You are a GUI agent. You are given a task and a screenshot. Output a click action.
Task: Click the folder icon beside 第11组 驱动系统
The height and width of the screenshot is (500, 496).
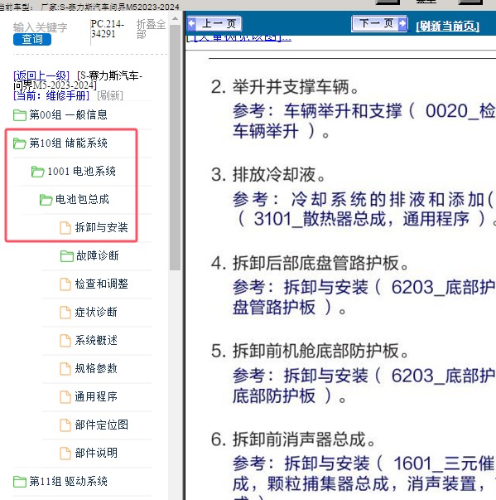[x=20, y=482]
